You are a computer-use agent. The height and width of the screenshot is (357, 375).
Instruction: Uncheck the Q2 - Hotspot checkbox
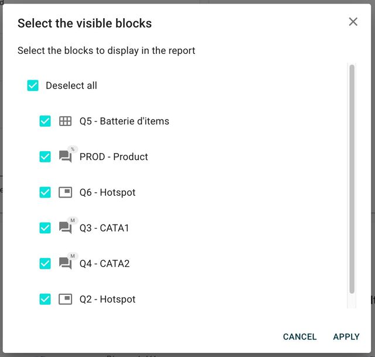[x=45, y=299]
